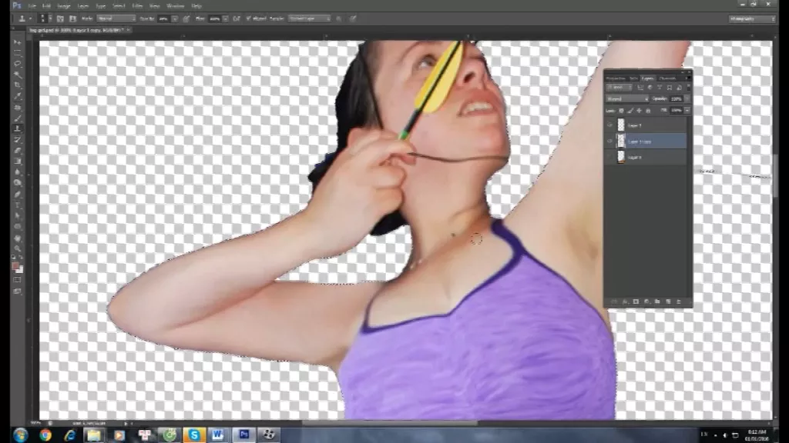
Task: Add a layer style with fx icon
Action: tap(624, 301)
